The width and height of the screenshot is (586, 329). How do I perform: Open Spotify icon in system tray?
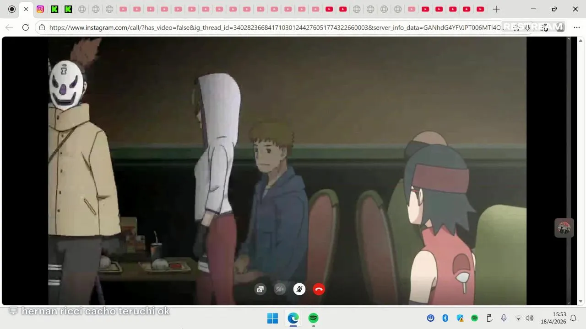pyautogui.click(x=475, y=318)
